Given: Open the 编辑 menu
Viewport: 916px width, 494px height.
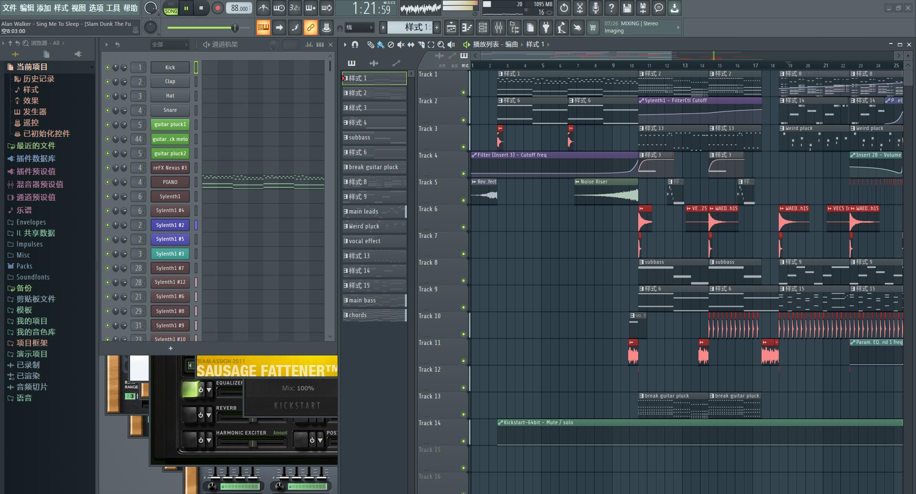Looking at the screenshot, I should [27, 8].
